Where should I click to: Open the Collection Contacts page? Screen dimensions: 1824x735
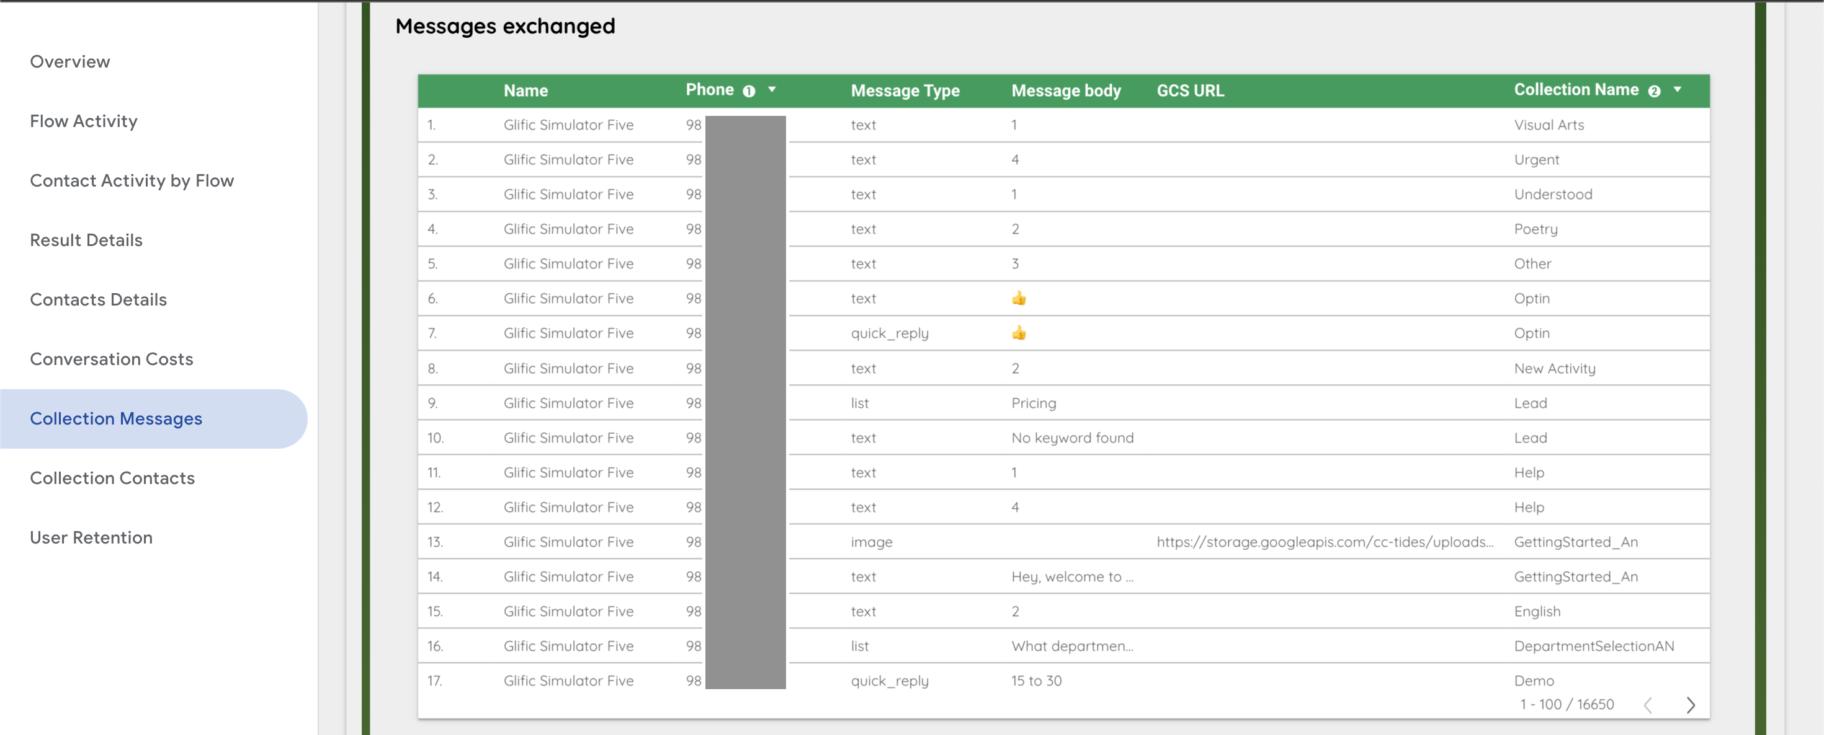[x=112, y=478]
